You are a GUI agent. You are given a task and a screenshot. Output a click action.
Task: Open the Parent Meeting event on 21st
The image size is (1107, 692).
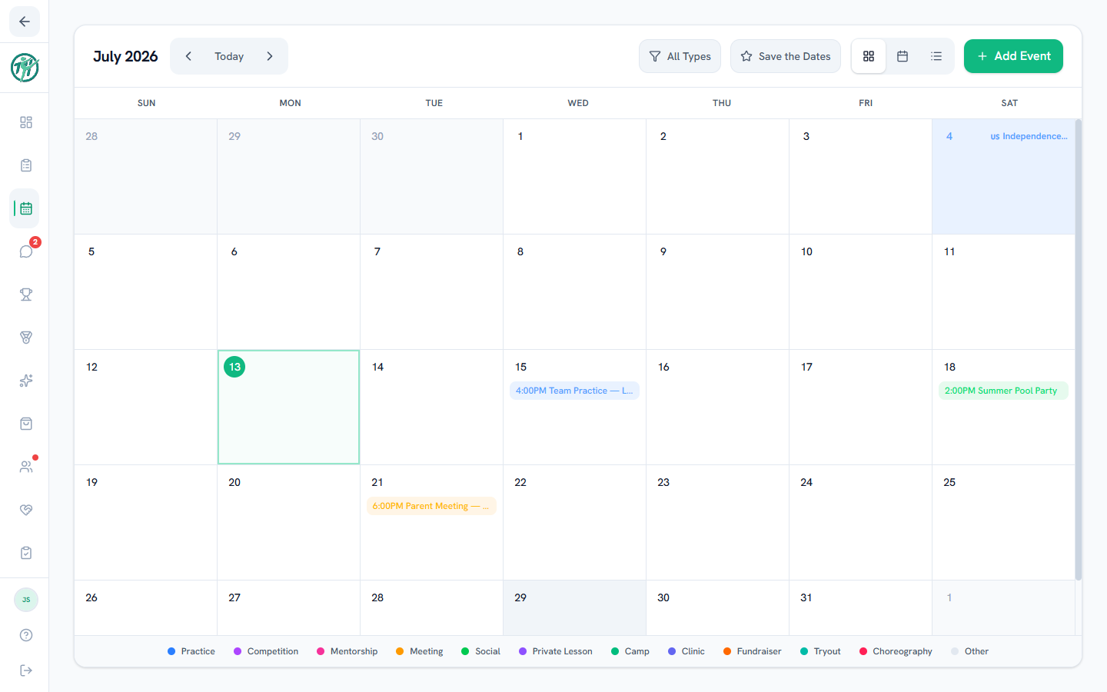click(x=431, y=506)
